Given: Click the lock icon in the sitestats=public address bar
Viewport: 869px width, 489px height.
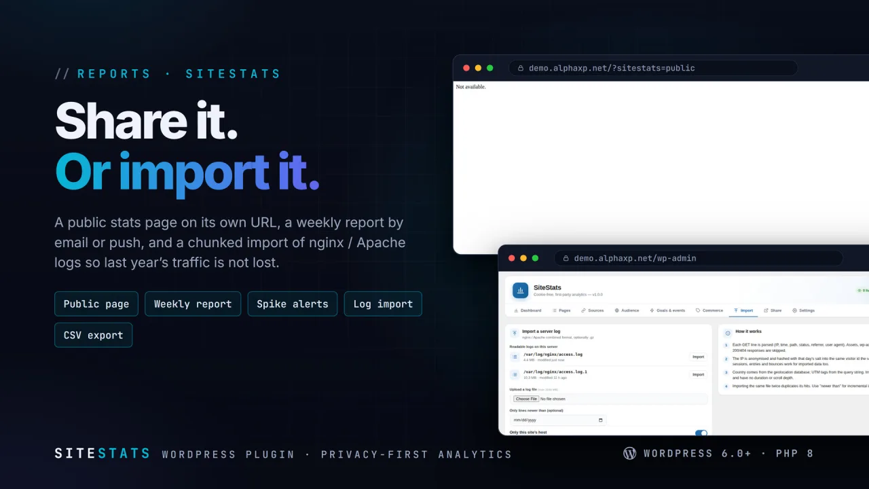Looking at the screenshot, I should point(521,68).
